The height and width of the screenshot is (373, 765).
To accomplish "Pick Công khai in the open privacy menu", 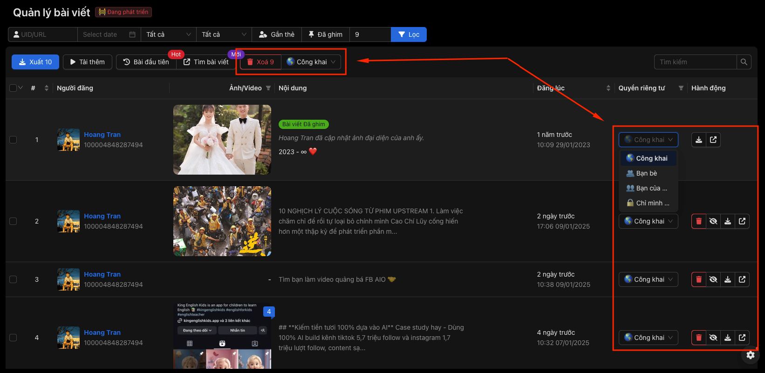I will tap(649, 158).
